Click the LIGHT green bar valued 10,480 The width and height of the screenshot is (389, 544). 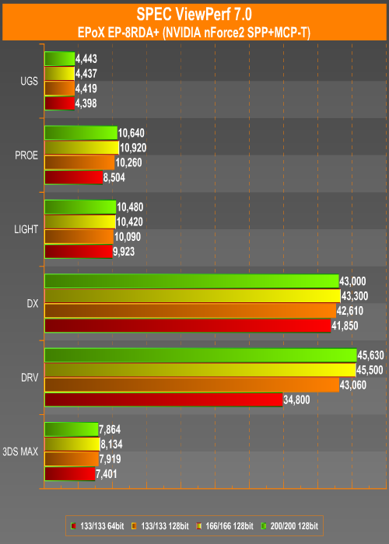(80, 207)
